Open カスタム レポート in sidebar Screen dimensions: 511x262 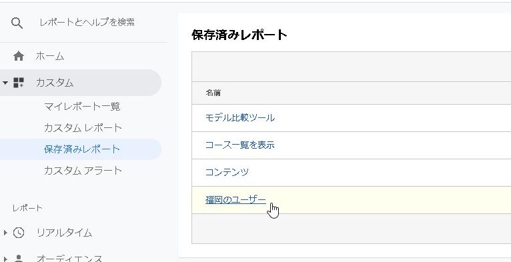[83, 128]
